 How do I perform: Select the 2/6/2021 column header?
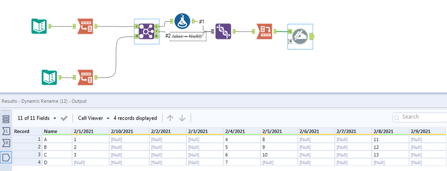[316, 132]
